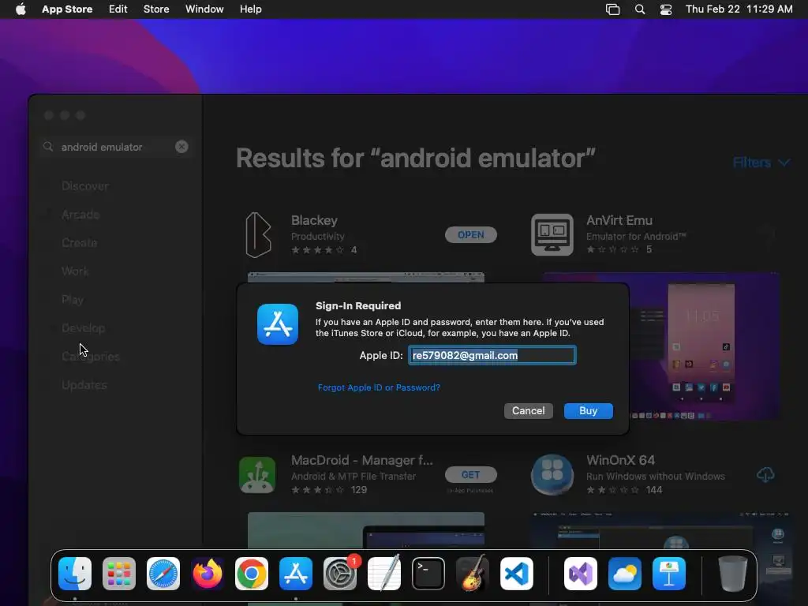Click the menu bar date and time
808x606 pixels.
pos(739,9)
